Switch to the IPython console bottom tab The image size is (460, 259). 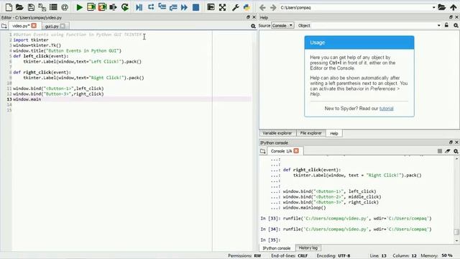tap(276, 248)
